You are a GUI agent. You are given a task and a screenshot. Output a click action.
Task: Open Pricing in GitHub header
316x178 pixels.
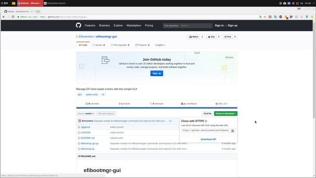[149, 25]
